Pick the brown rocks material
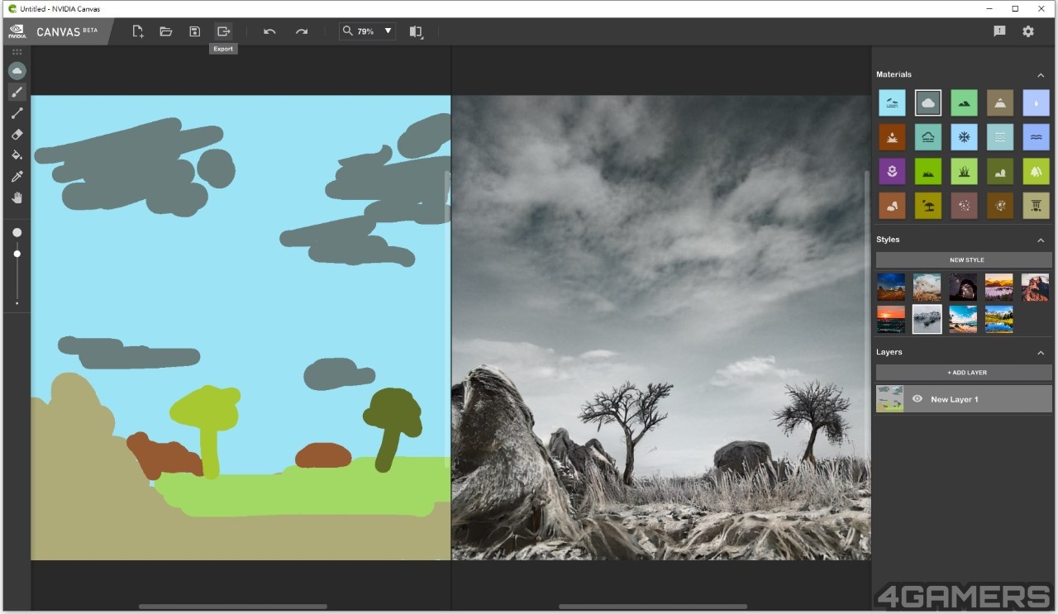This screenshot has width=1058, height=614. coord(892,206)
